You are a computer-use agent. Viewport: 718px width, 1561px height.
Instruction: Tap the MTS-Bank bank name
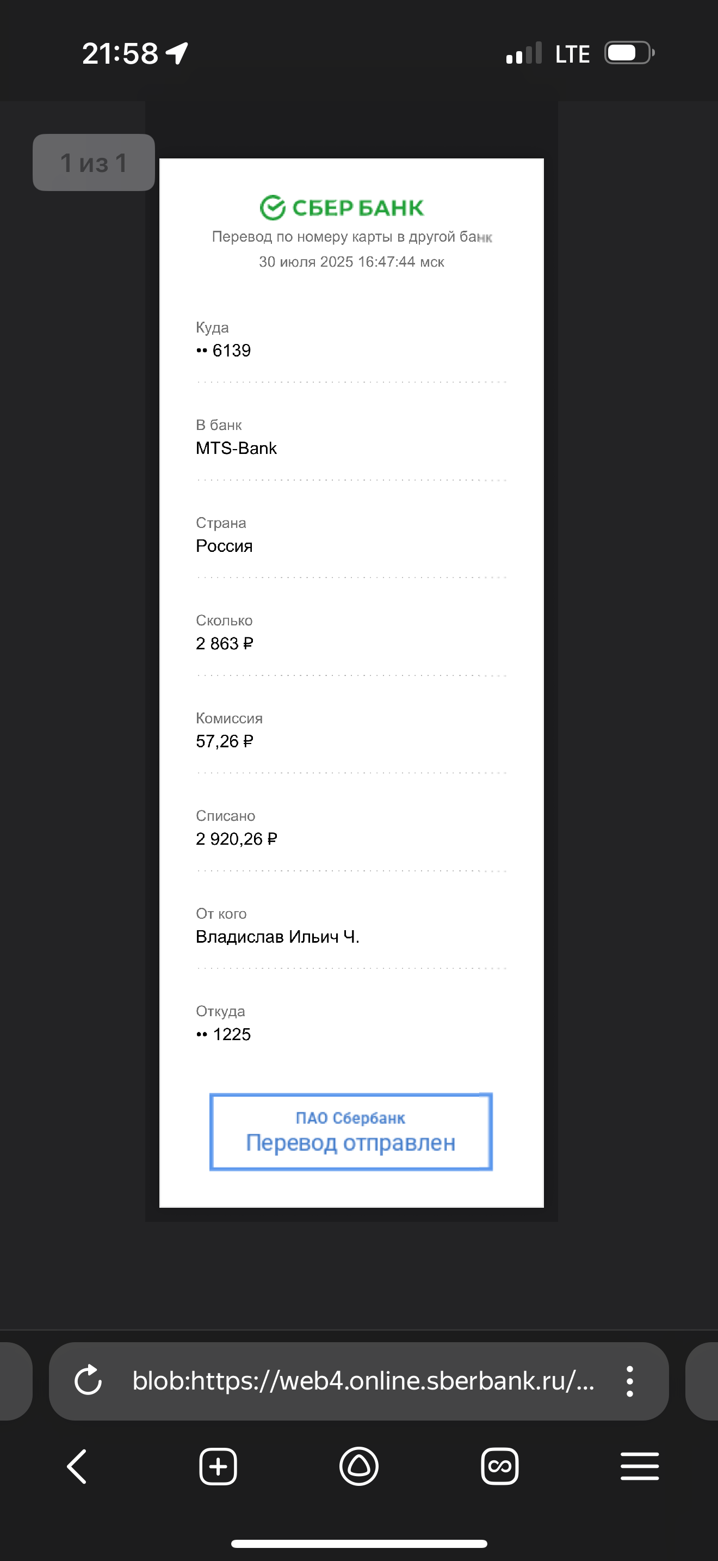point(236,448)
